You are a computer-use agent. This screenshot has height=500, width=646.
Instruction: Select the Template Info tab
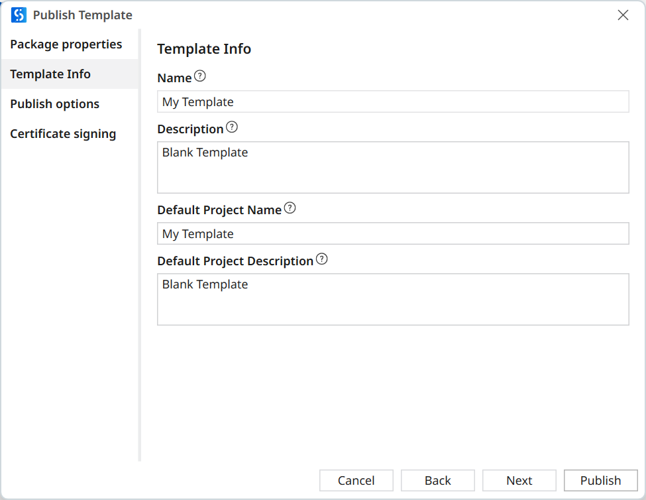(x=50, y=74)
